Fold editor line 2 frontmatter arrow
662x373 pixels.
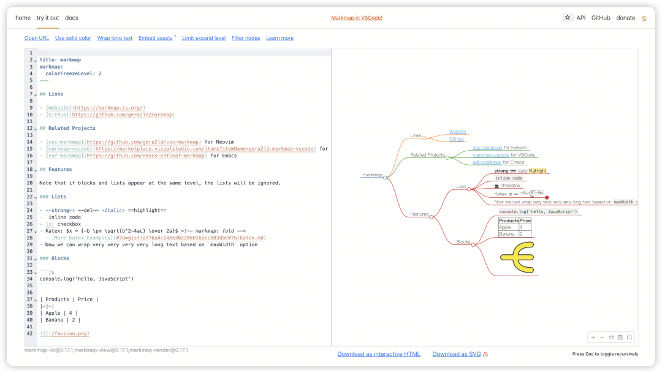point(36,61)
